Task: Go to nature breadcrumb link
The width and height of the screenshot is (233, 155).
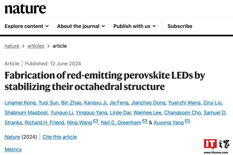Action: [12, 46]
